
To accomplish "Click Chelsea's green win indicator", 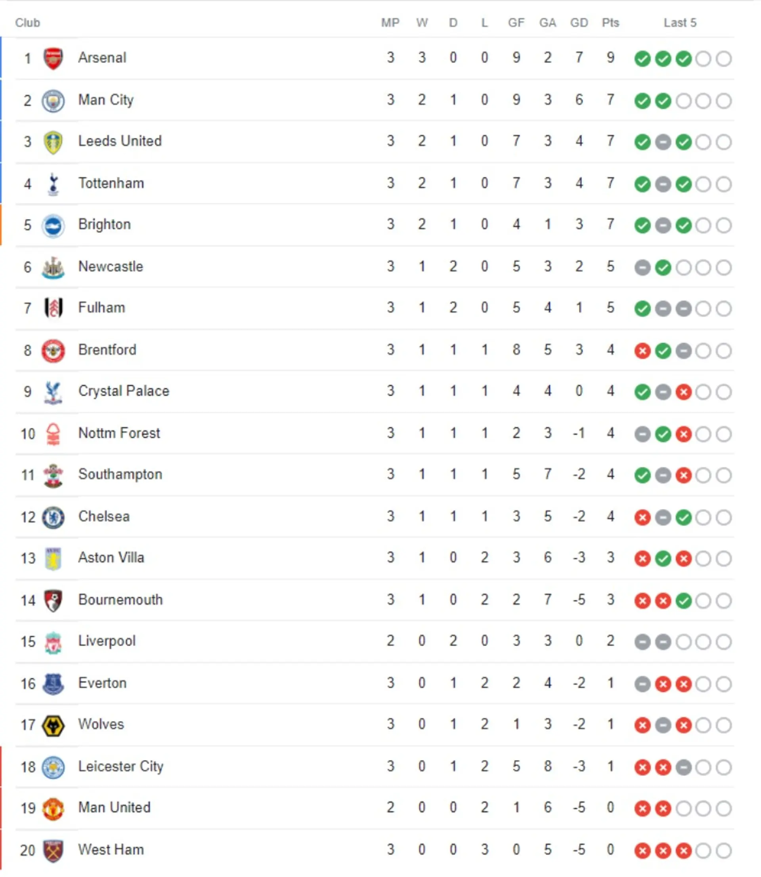I will click(683, 518).
